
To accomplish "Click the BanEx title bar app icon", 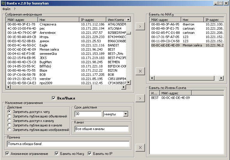I will click(4, 3).
